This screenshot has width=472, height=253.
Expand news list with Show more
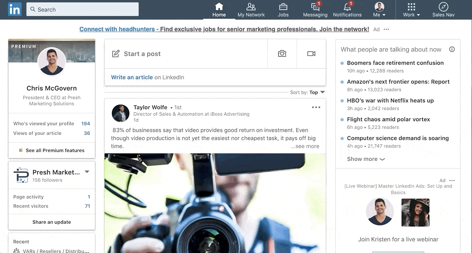click(x=366, y=159)
